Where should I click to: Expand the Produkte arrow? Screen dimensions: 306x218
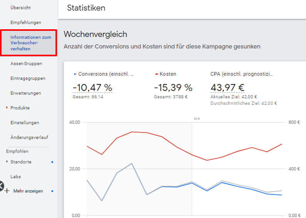(7, 107)
